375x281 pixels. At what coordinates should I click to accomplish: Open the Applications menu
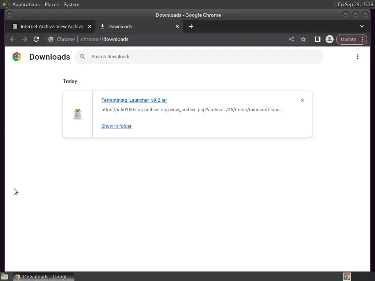tap(26, 4)
